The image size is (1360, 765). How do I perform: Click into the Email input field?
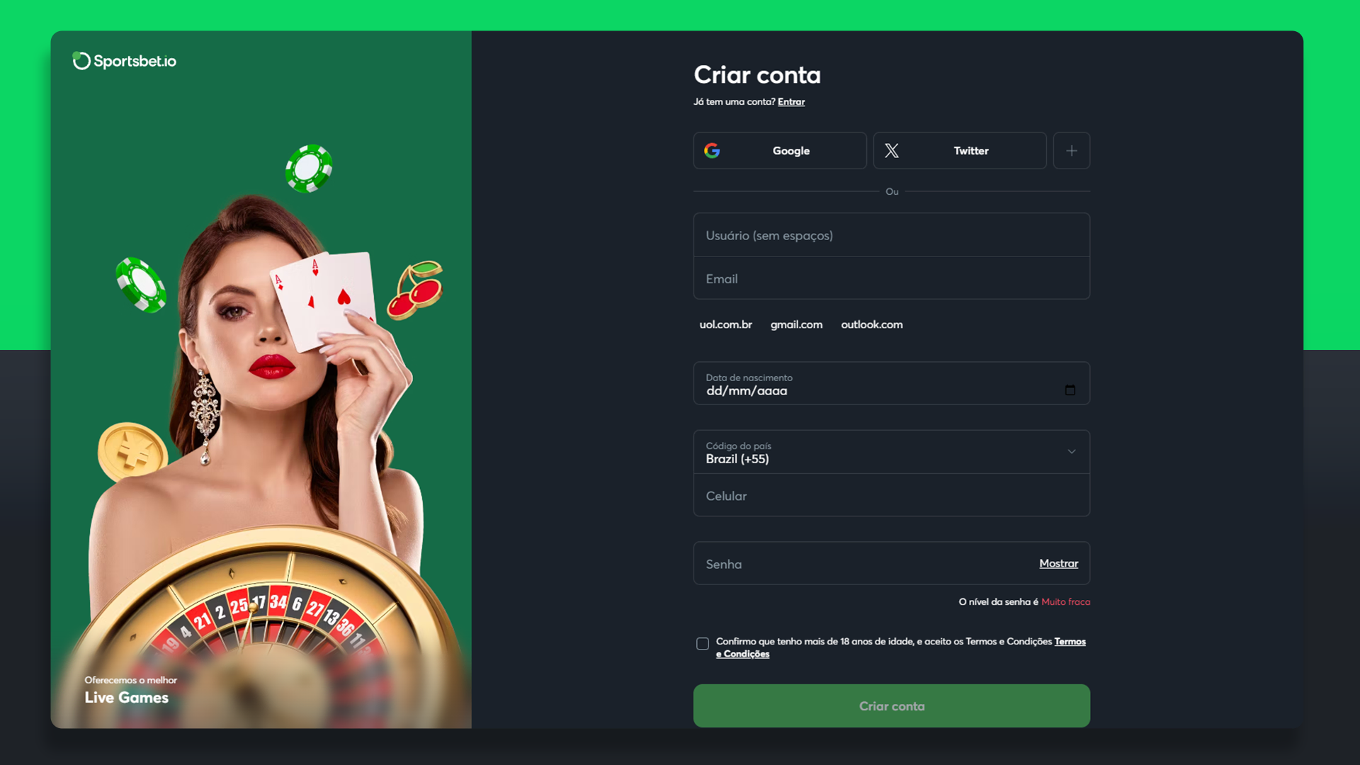(x=891, y=278)
